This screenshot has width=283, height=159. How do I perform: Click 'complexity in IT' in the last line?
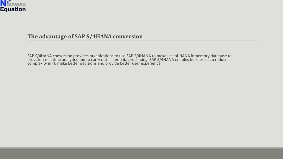[x=41, y=63]
